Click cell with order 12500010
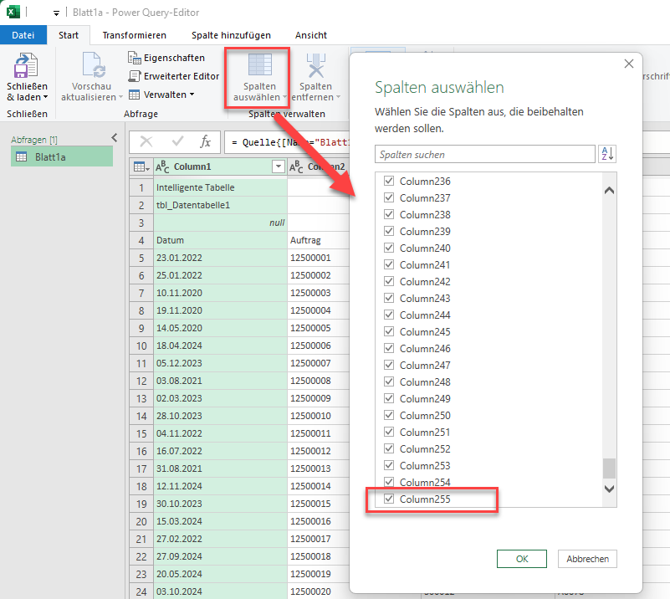Image resolution: width=670 pixels, height=599 pixels. 319,416
